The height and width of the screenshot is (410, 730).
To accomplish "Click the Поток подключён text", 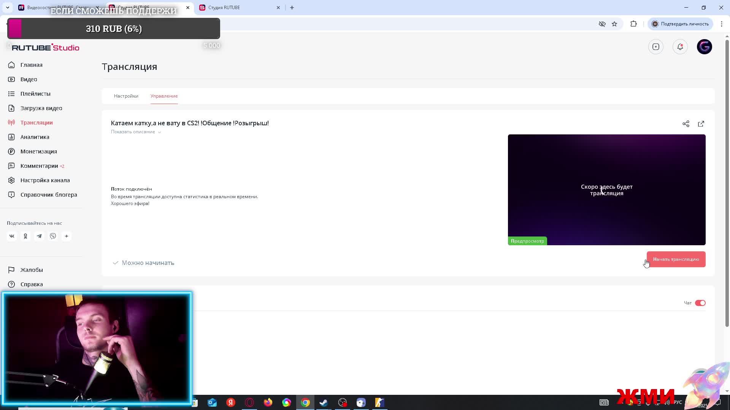I will 132,189.
